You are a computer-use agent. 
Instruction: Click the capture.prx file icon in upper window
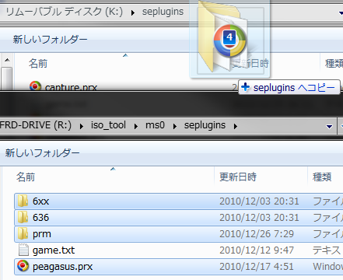(x=35, y=86)
